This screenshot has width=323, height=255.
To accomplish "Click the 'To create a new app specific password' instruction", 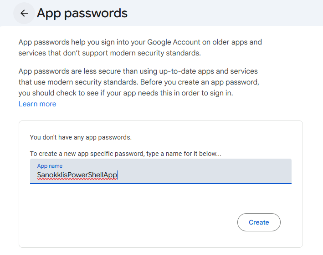I will (x=125, y=154).
